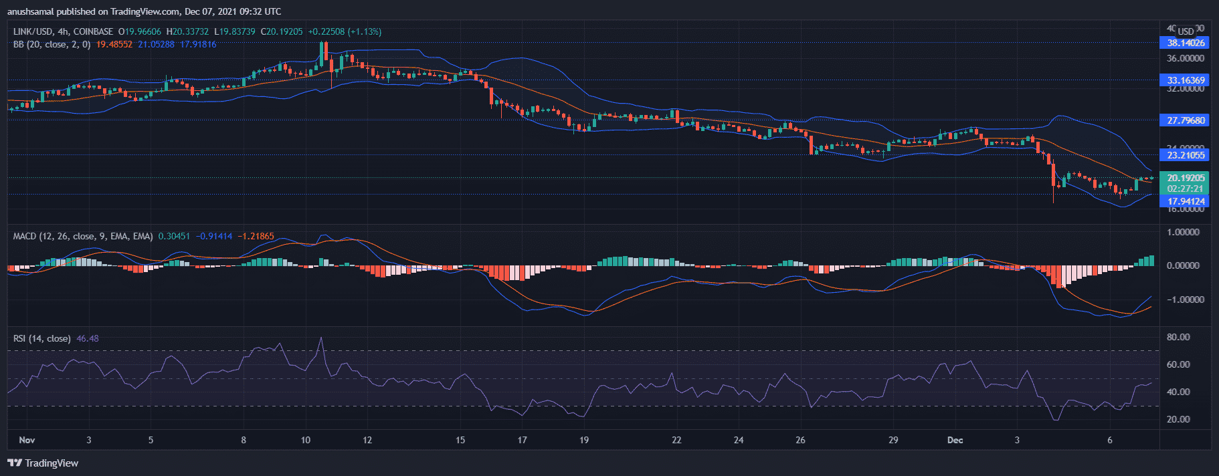Viewport: 1219px width, 476px height.
Task: Click the BB lower value 17.91816
Action: pyautogui.click(x=198, y=44)
